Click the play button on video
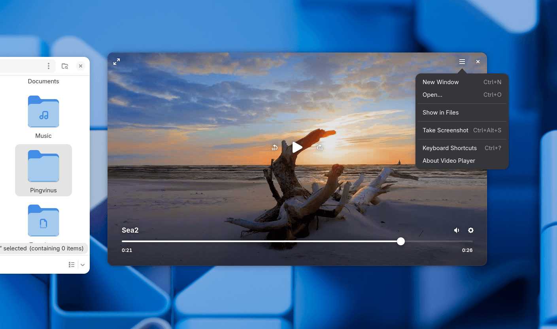The image size is (557, 329). [297, 147]
